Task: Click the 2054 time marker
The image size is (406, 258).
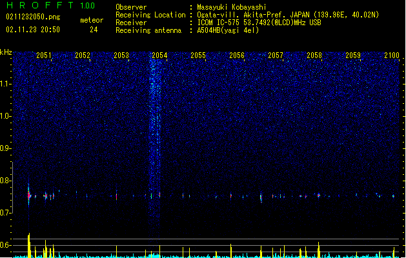Action: click(x=159, y=55)
